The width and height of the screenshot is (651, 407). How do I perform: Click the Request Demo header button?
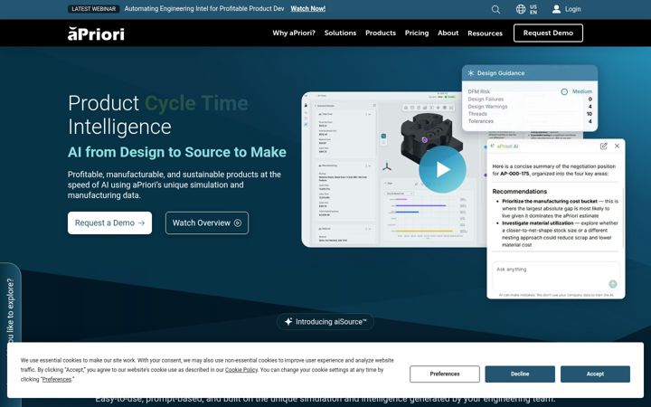(x=548, y=33)
